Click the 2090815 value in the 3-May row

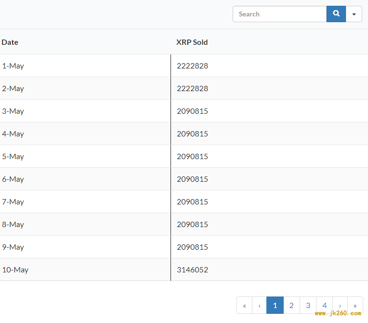point(193,111)
